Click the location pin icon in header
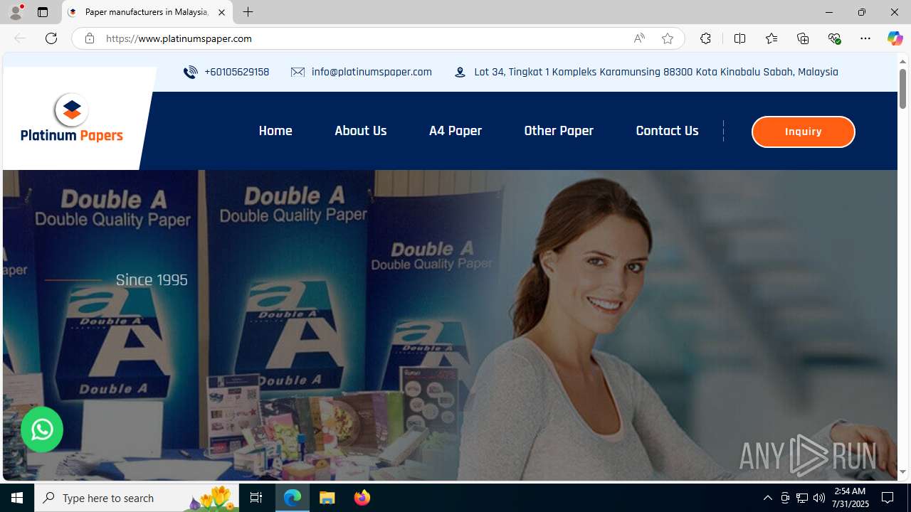Screen dimensions: 911x512 tap(460, 72)
